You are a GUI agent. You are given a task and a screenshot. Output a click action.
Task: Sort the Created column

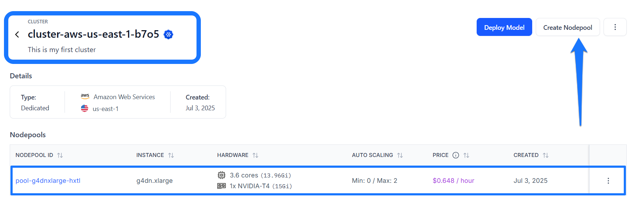tap(546, 155)
